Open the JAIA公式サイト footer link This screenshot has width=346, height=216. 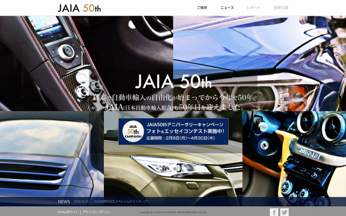(68, 212)
